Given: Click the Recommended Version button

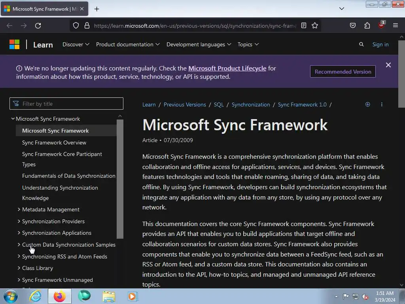Looking at the screenshot, I should 343,72.
